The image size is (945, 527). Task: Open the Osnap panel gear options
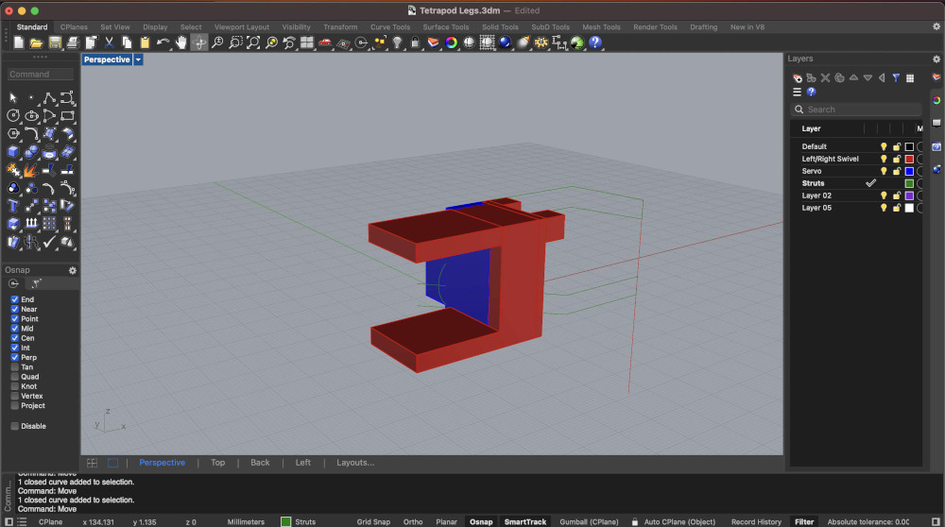73,270
